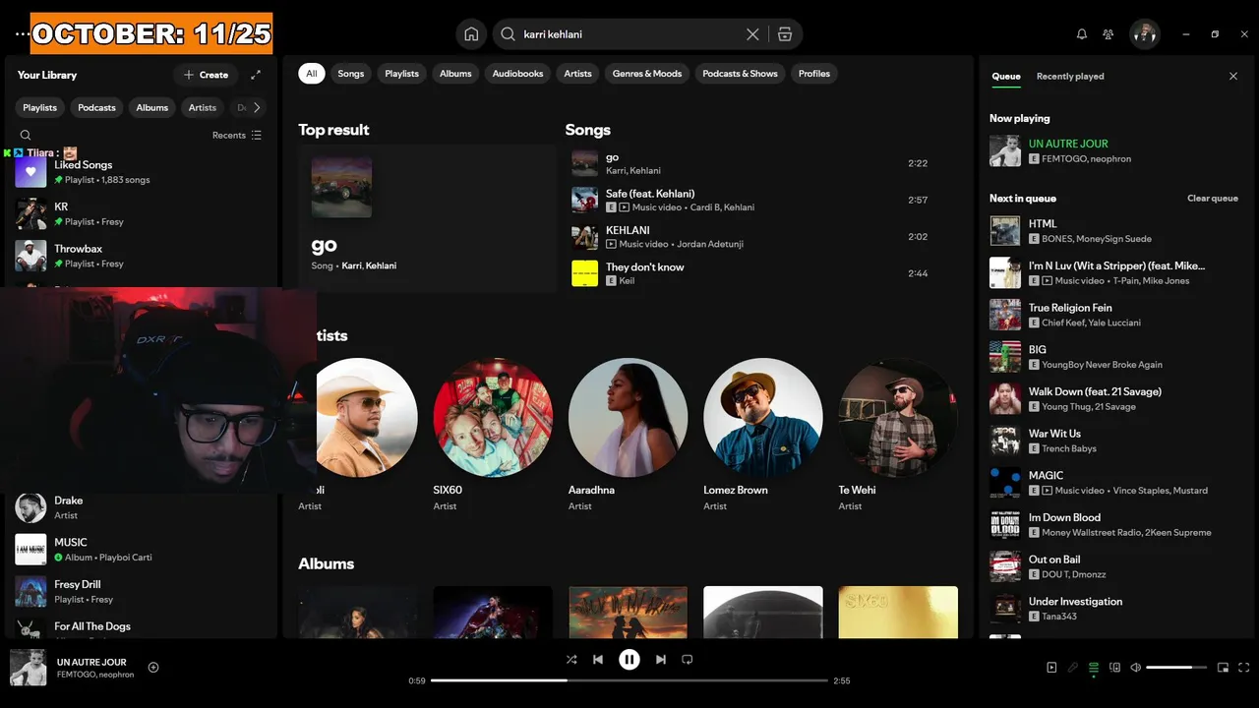Filter library by Albums chip
Screen dimensions: 1259x708
pos(152,108)
